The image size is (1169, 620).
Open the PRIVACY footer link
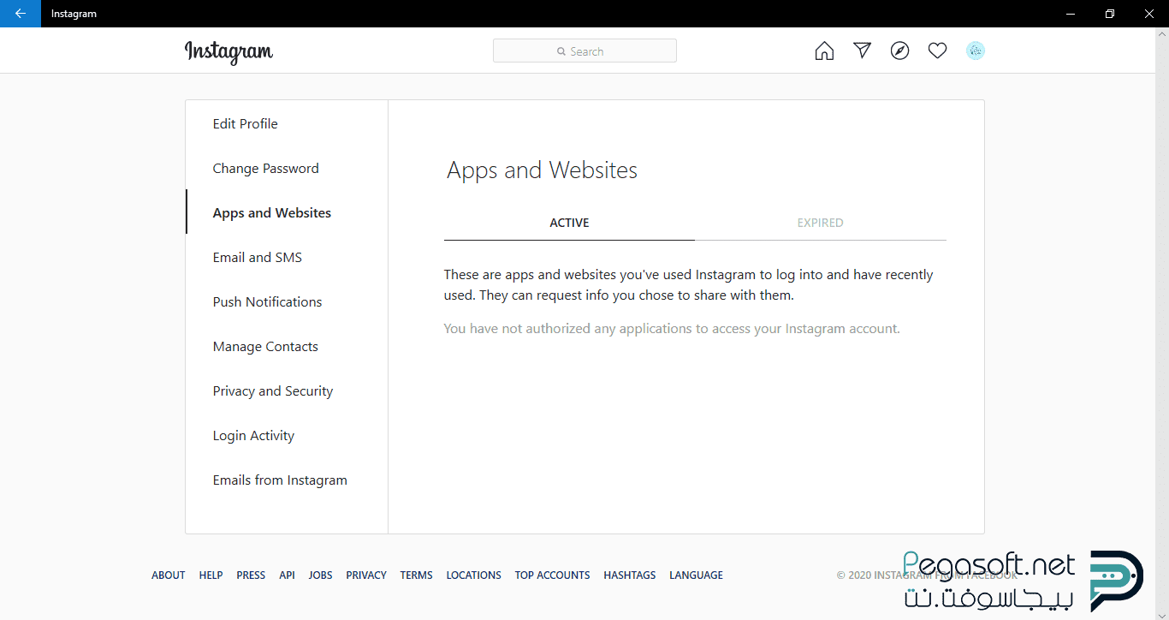pyautogui.click(x=366, y=575)
